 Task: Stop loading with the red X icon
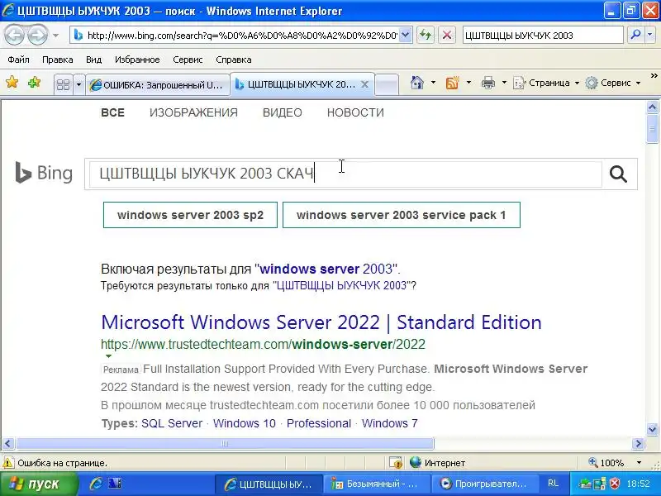[x=447, y=36]
